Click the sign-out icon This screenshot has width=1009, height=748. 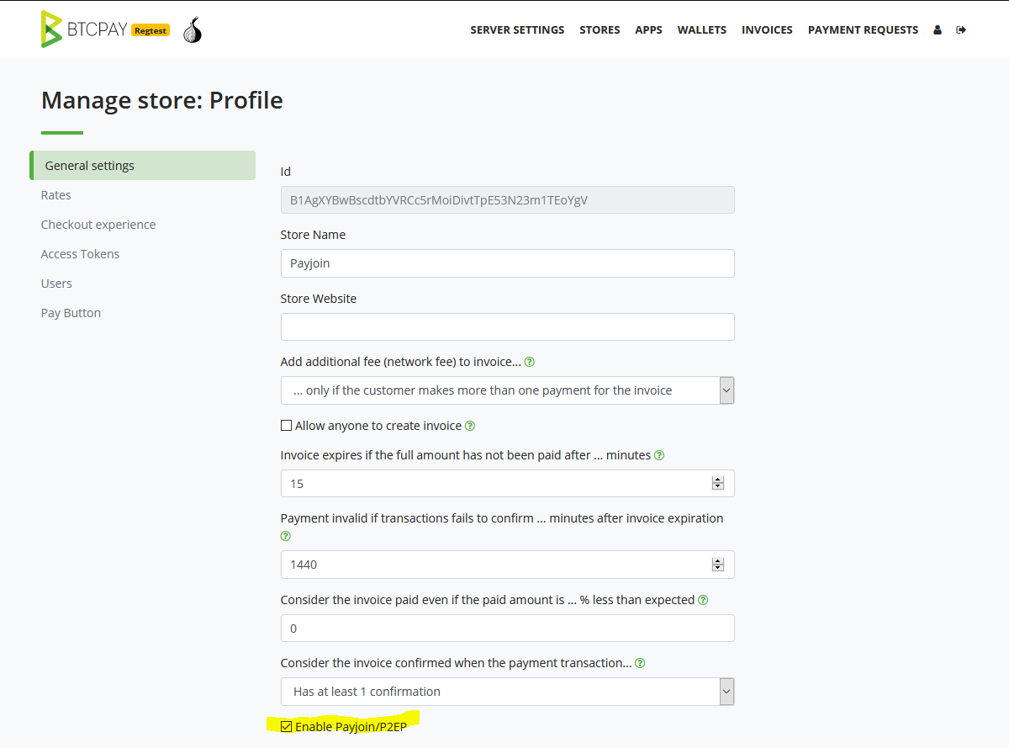click(x=960, y=29)
